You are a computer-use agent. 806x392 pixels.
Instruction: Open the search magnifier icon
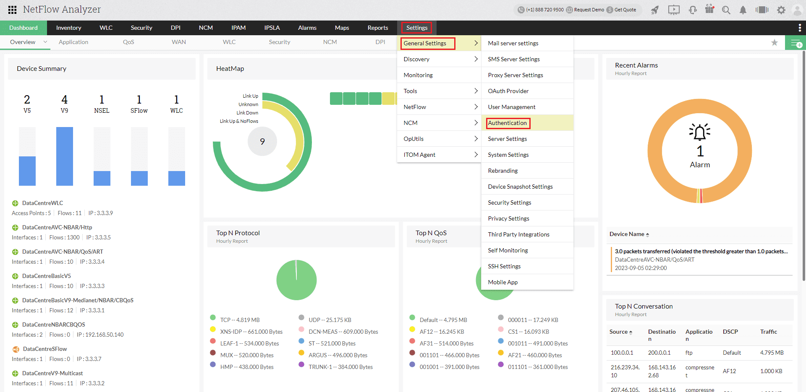[x=726, y=10]
